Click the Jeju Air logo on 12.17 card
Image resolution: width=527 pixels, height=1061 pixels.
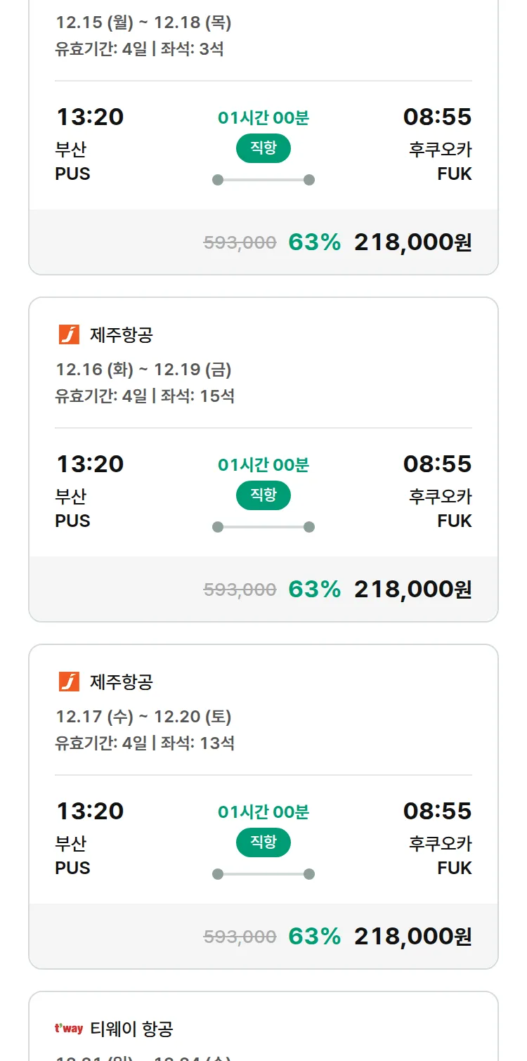[69, 682]
